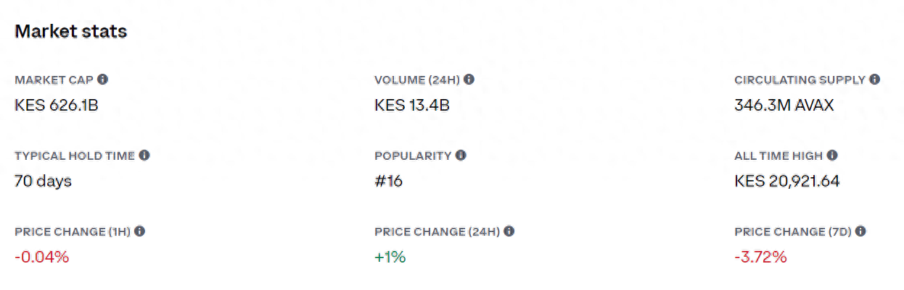Open All Time High info icon
Screen dimensions: 904x290
[832, 155]
